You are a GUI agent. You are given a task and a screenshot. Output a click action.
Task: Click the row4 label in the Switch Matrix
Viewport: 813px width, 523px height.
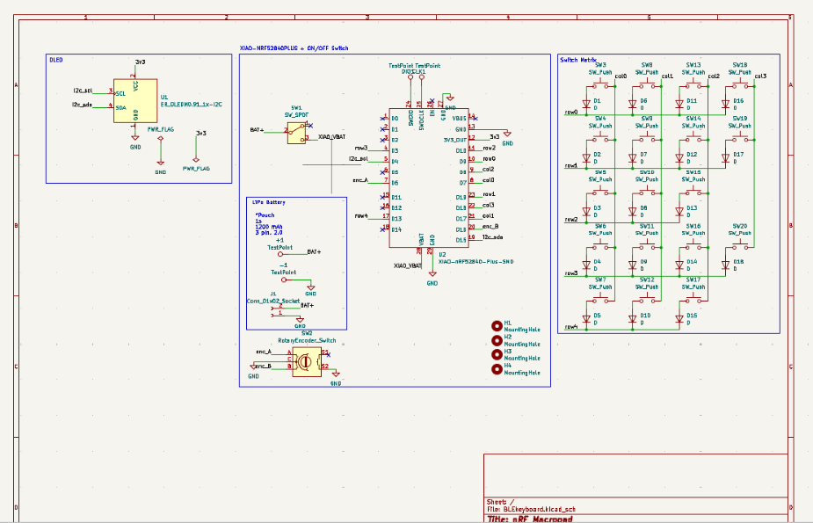pos(571,327)
